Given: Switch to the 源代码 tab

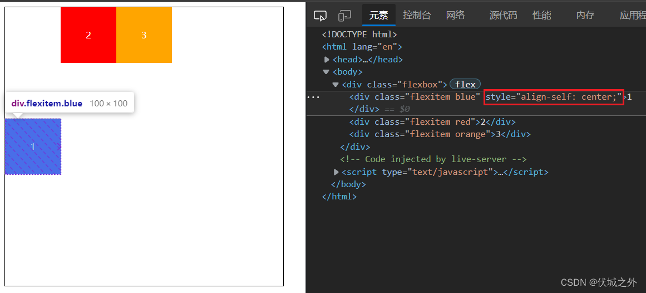Looking at the screenshot, I should 503,16.
